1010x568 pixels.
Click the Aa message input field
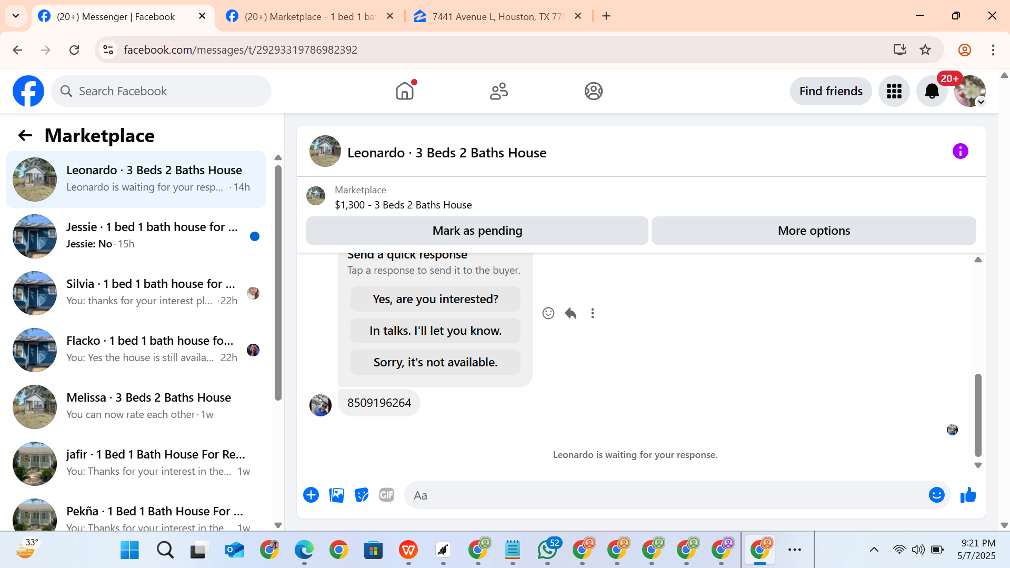666,495
